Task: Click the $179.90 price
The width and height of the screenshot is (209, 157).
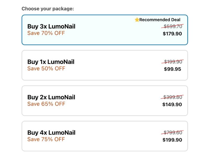Action: [x=172, y=34]
